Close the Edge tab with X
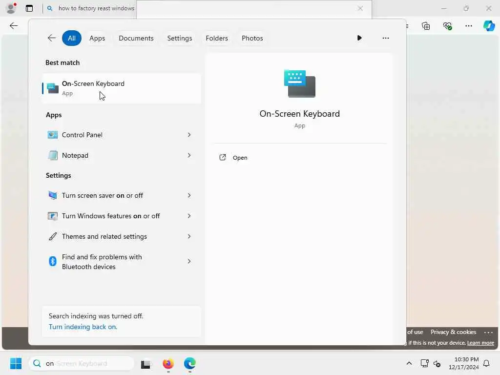The width and height of the screenshot is (500, 375). pyautogui.click(x=360, y=9)
